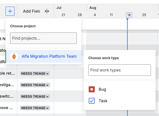Expand second NEEDS TRIAGE status dropdown
159x116 pixels.
[x=35, y=85]
